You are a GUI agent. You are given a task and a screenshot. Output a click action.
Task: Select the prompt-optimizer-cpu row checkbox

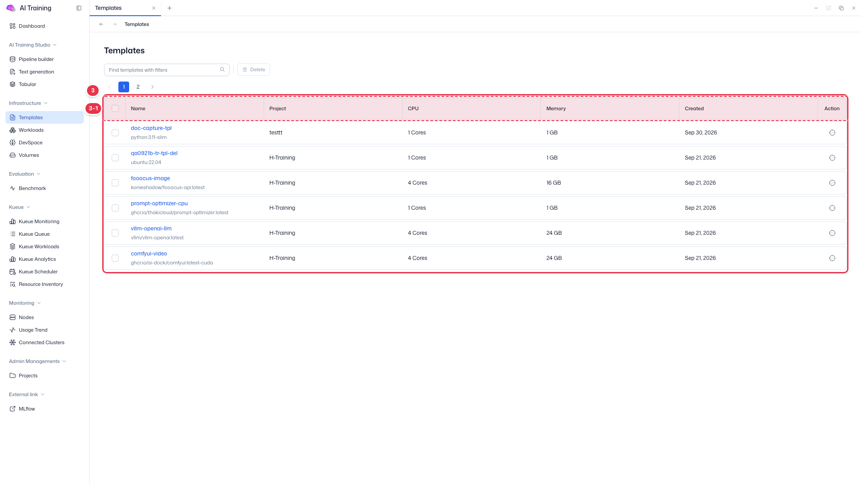(x=115, y=208)
